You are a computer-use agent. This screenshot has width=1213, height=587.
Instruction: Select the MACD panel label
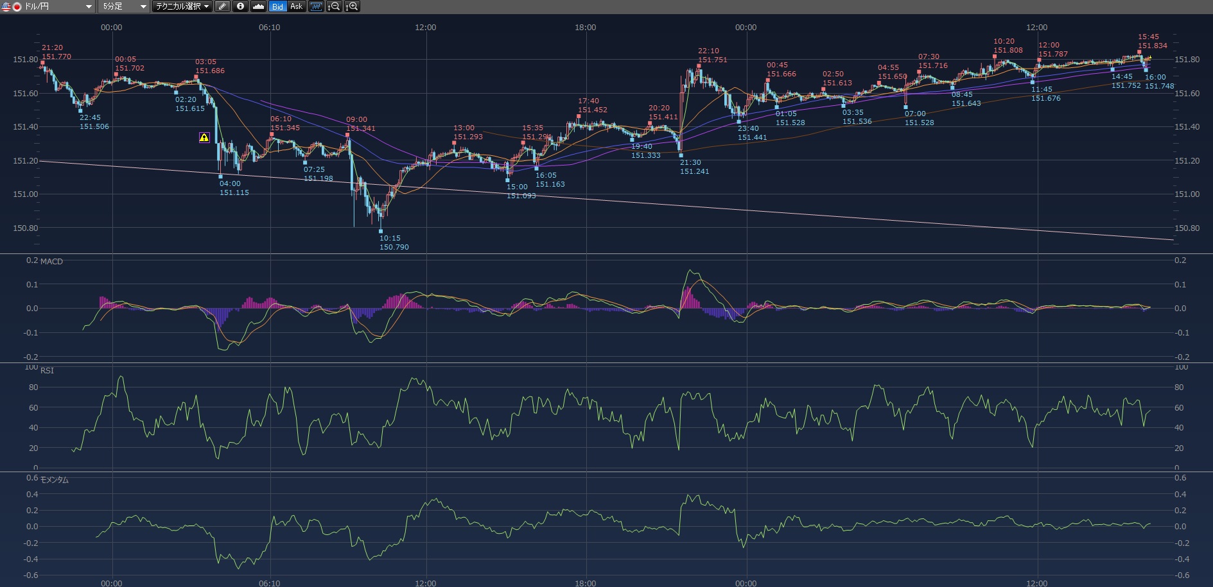[51, 262]
